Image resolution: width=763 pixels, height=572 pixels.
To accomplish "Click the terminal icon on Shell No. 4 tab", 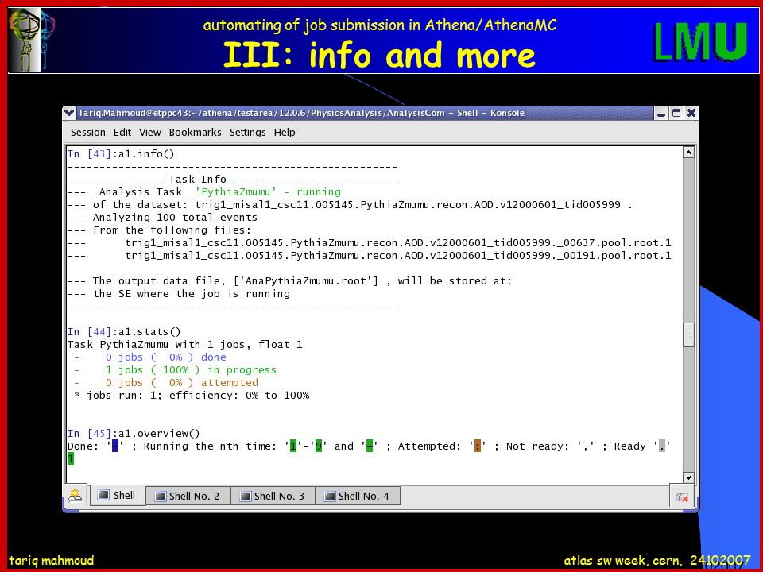I will (x=330, y=496).
